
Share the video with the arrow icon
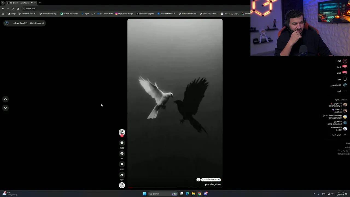click(x=122, y=175)
